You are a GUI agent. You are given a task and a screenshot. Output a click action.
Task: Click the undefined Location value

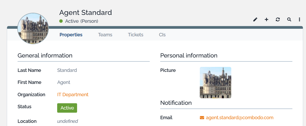click(68, 121)
